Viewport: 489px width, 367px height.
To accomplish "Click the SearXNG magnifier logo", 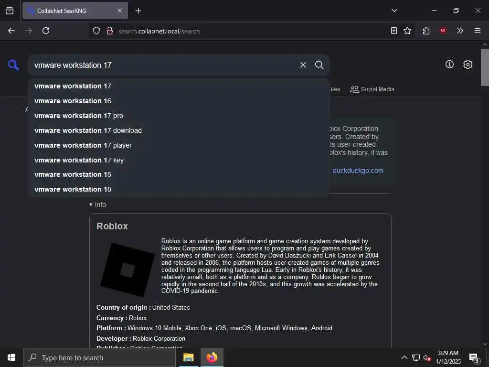I will point(13,65).
